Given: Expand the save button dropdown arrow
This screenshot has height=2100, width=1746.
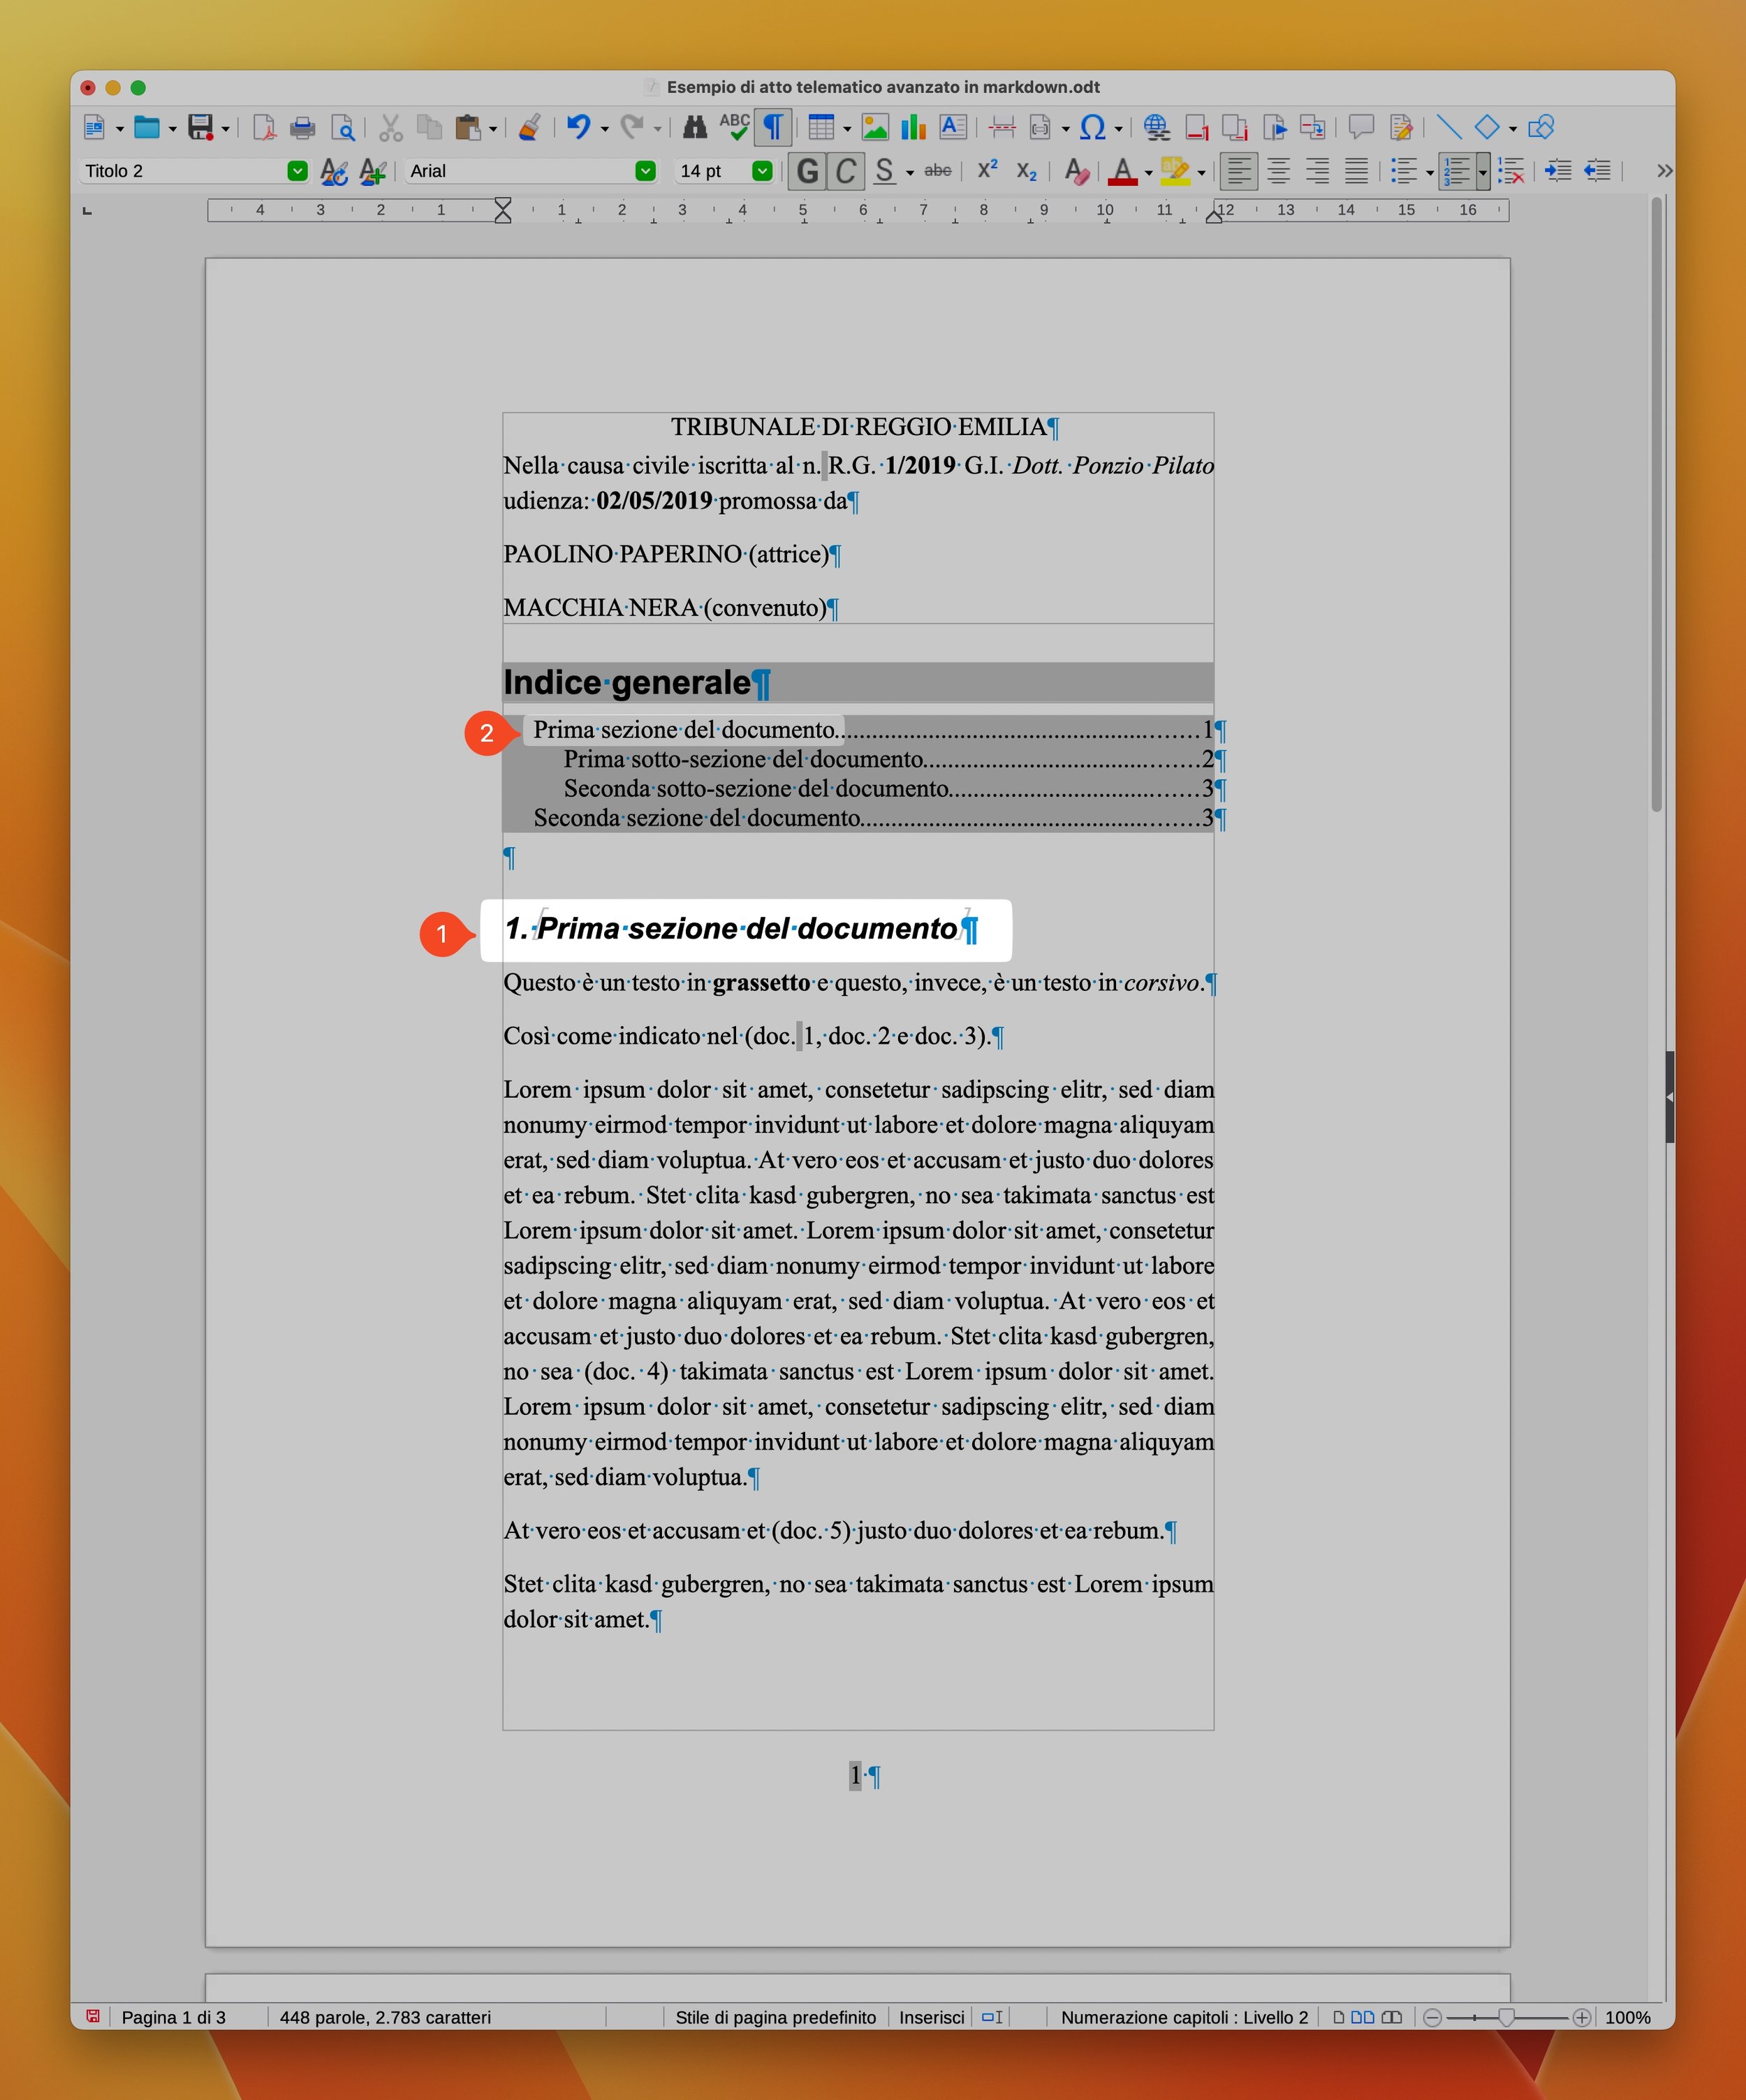Looking at the screenshot, I should coord(225,129).
